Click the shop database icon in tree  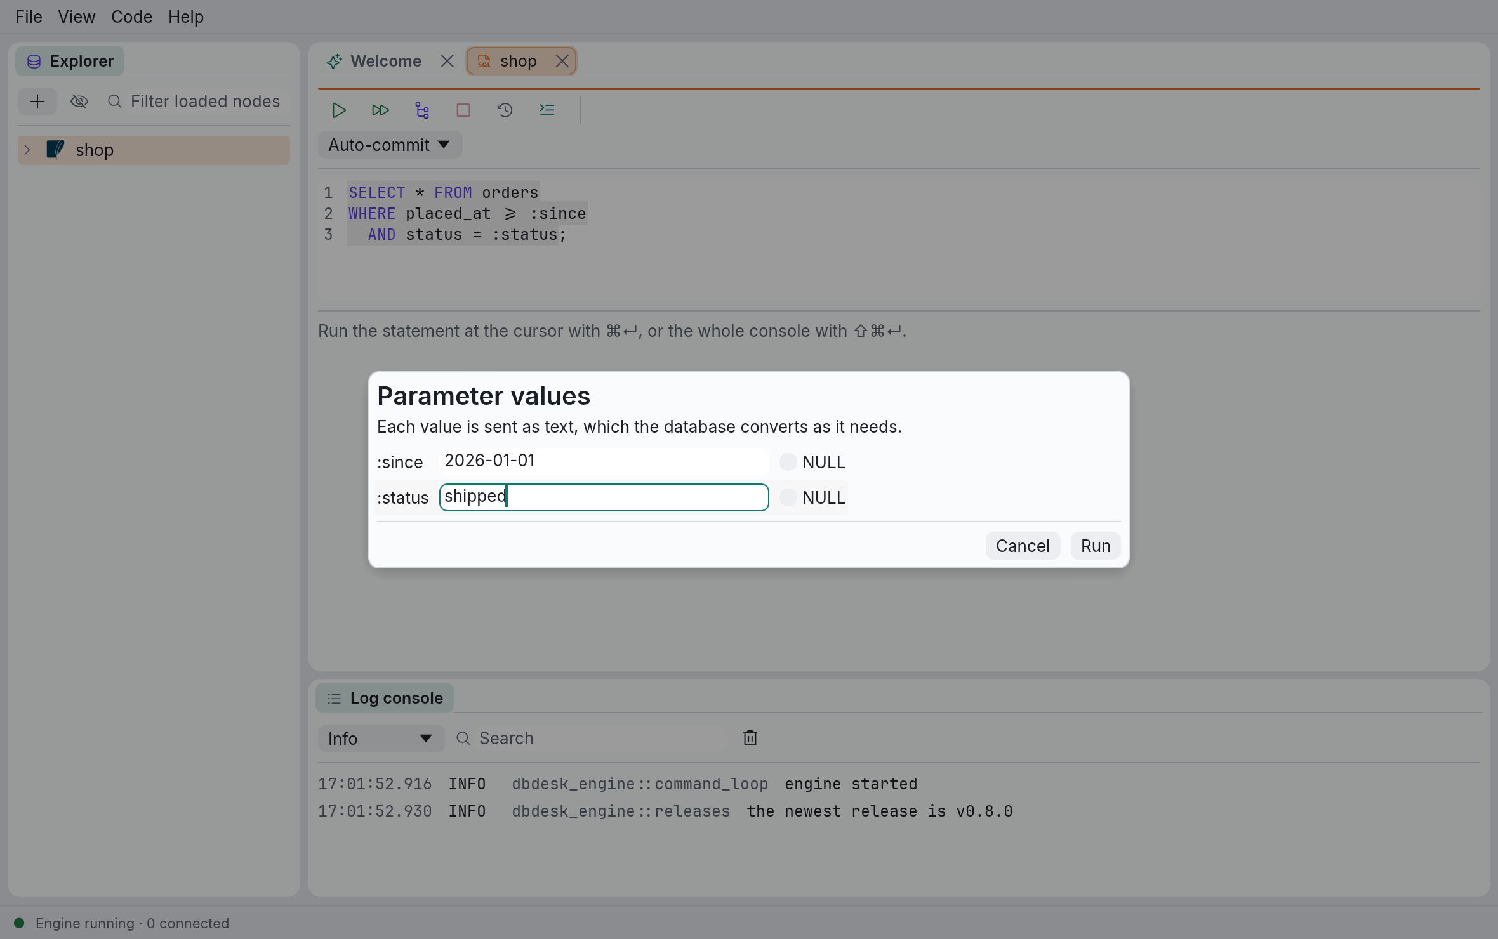(x=55, y=150)
